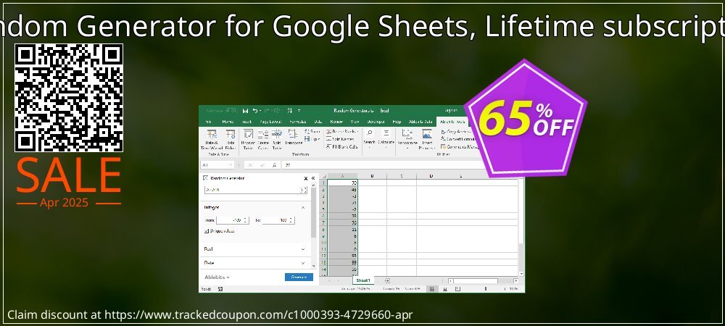Start the Split Table tool
The height and width of the screenshot is (326, 725).
point(277,139)
